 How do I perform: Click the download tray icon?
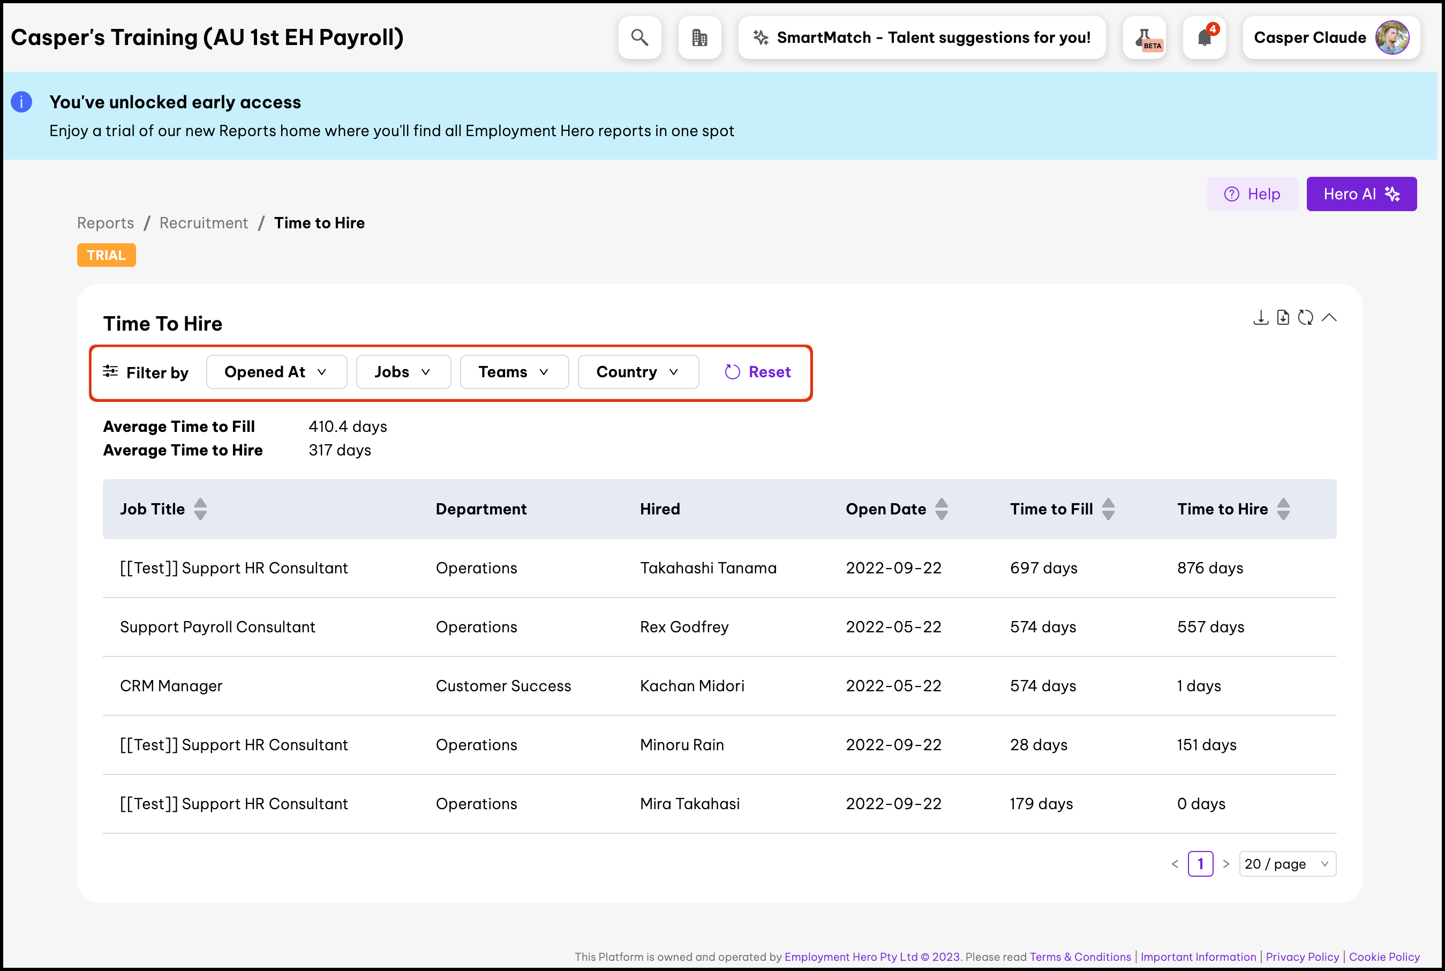pyautogui.click(x=1261, y=318)
